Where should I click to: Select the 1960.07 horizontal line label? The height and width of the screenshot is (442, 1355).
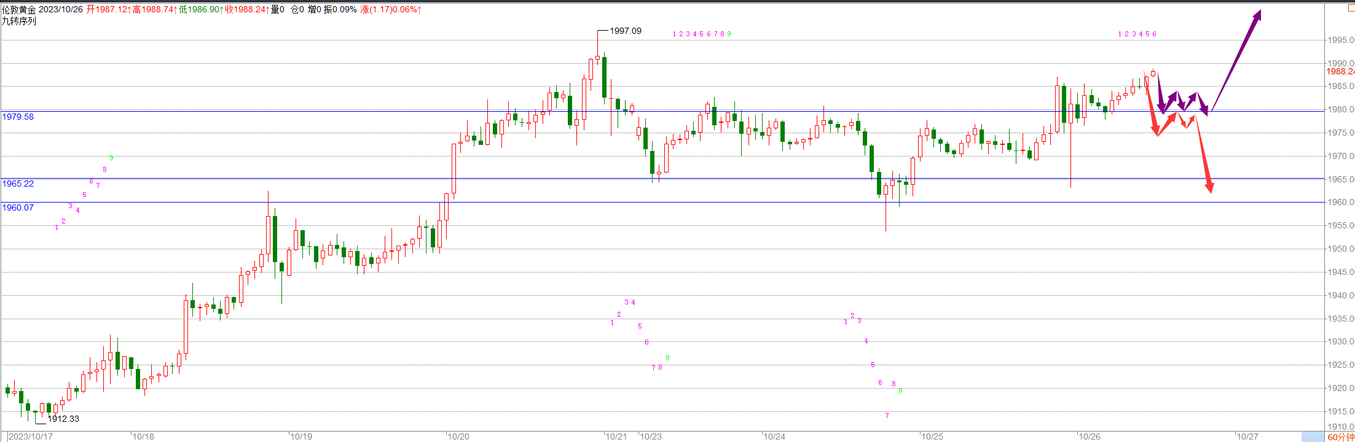tap(18, 207)
